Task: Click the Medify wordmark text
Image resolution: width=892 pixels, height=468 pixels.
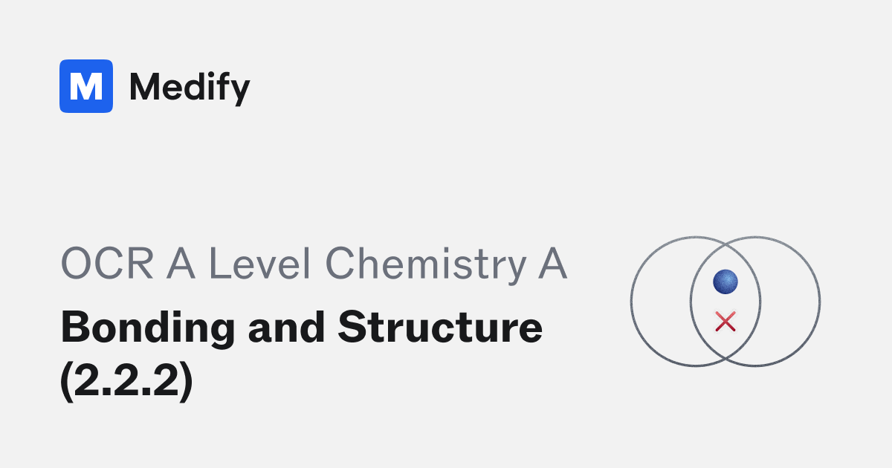Action: pos(190,88)
